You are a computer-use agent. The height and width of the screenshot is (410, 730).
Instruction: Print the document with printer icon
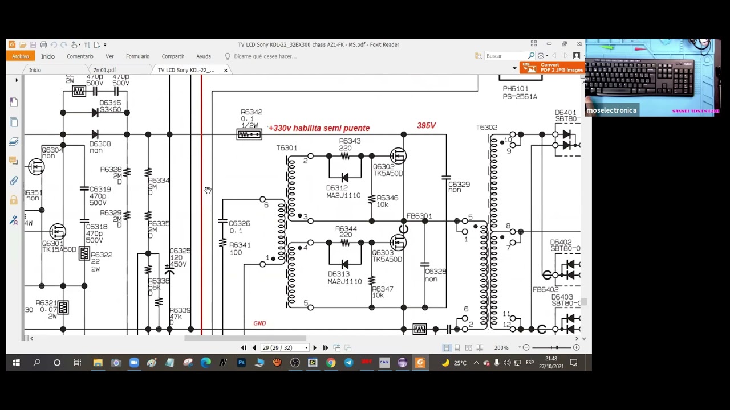pyautogui.click(x=43, y=44)
